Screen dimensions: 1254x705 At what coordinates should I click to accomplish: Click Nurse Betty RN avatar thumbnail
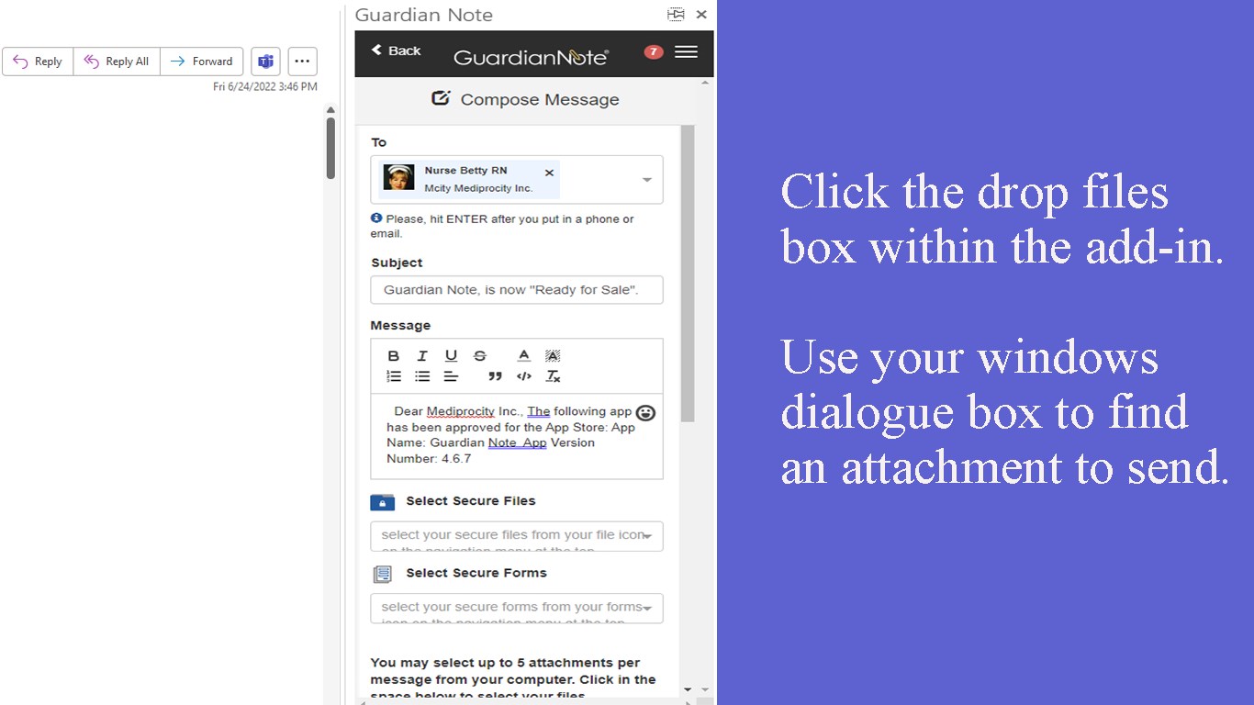pos(398,178)
